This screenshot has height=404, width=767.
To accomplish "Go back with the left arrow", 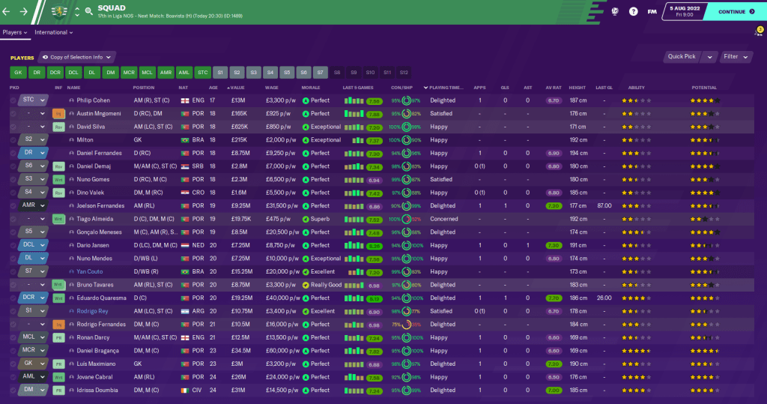I will (x=7, y=11).
